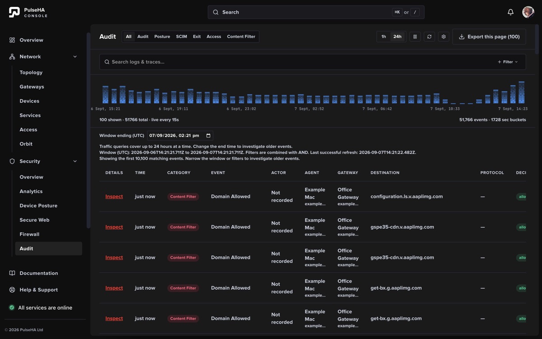Viewport: 542px width, 339px height.
Task: Click the Help & Support lifebuoy icon
Action: coord(12,290)
